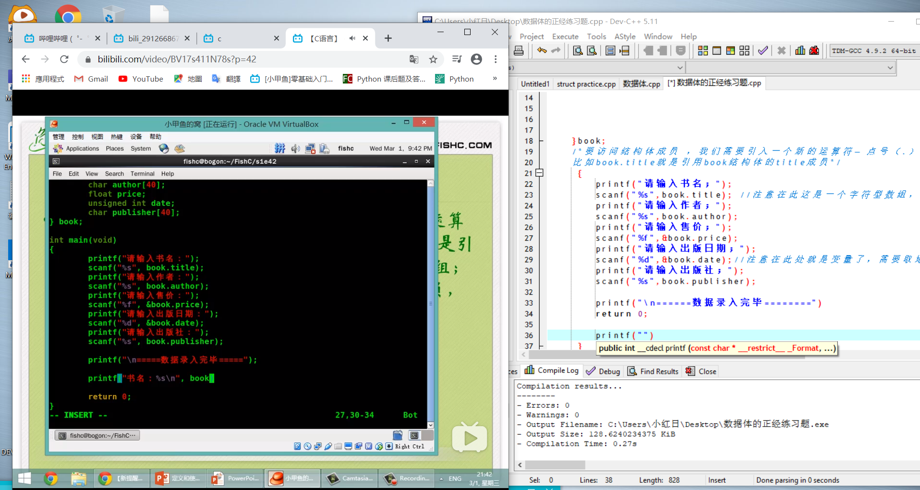Go back using Chrome's back arrow
Screen dimensions: 920x490
tap(25, 59)
